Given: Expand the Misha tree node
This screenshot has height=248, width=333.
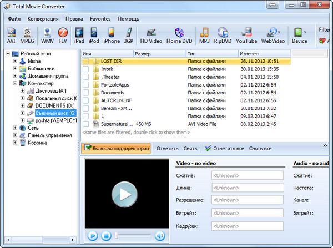Looking at the screenshot, I should [15, 61].
